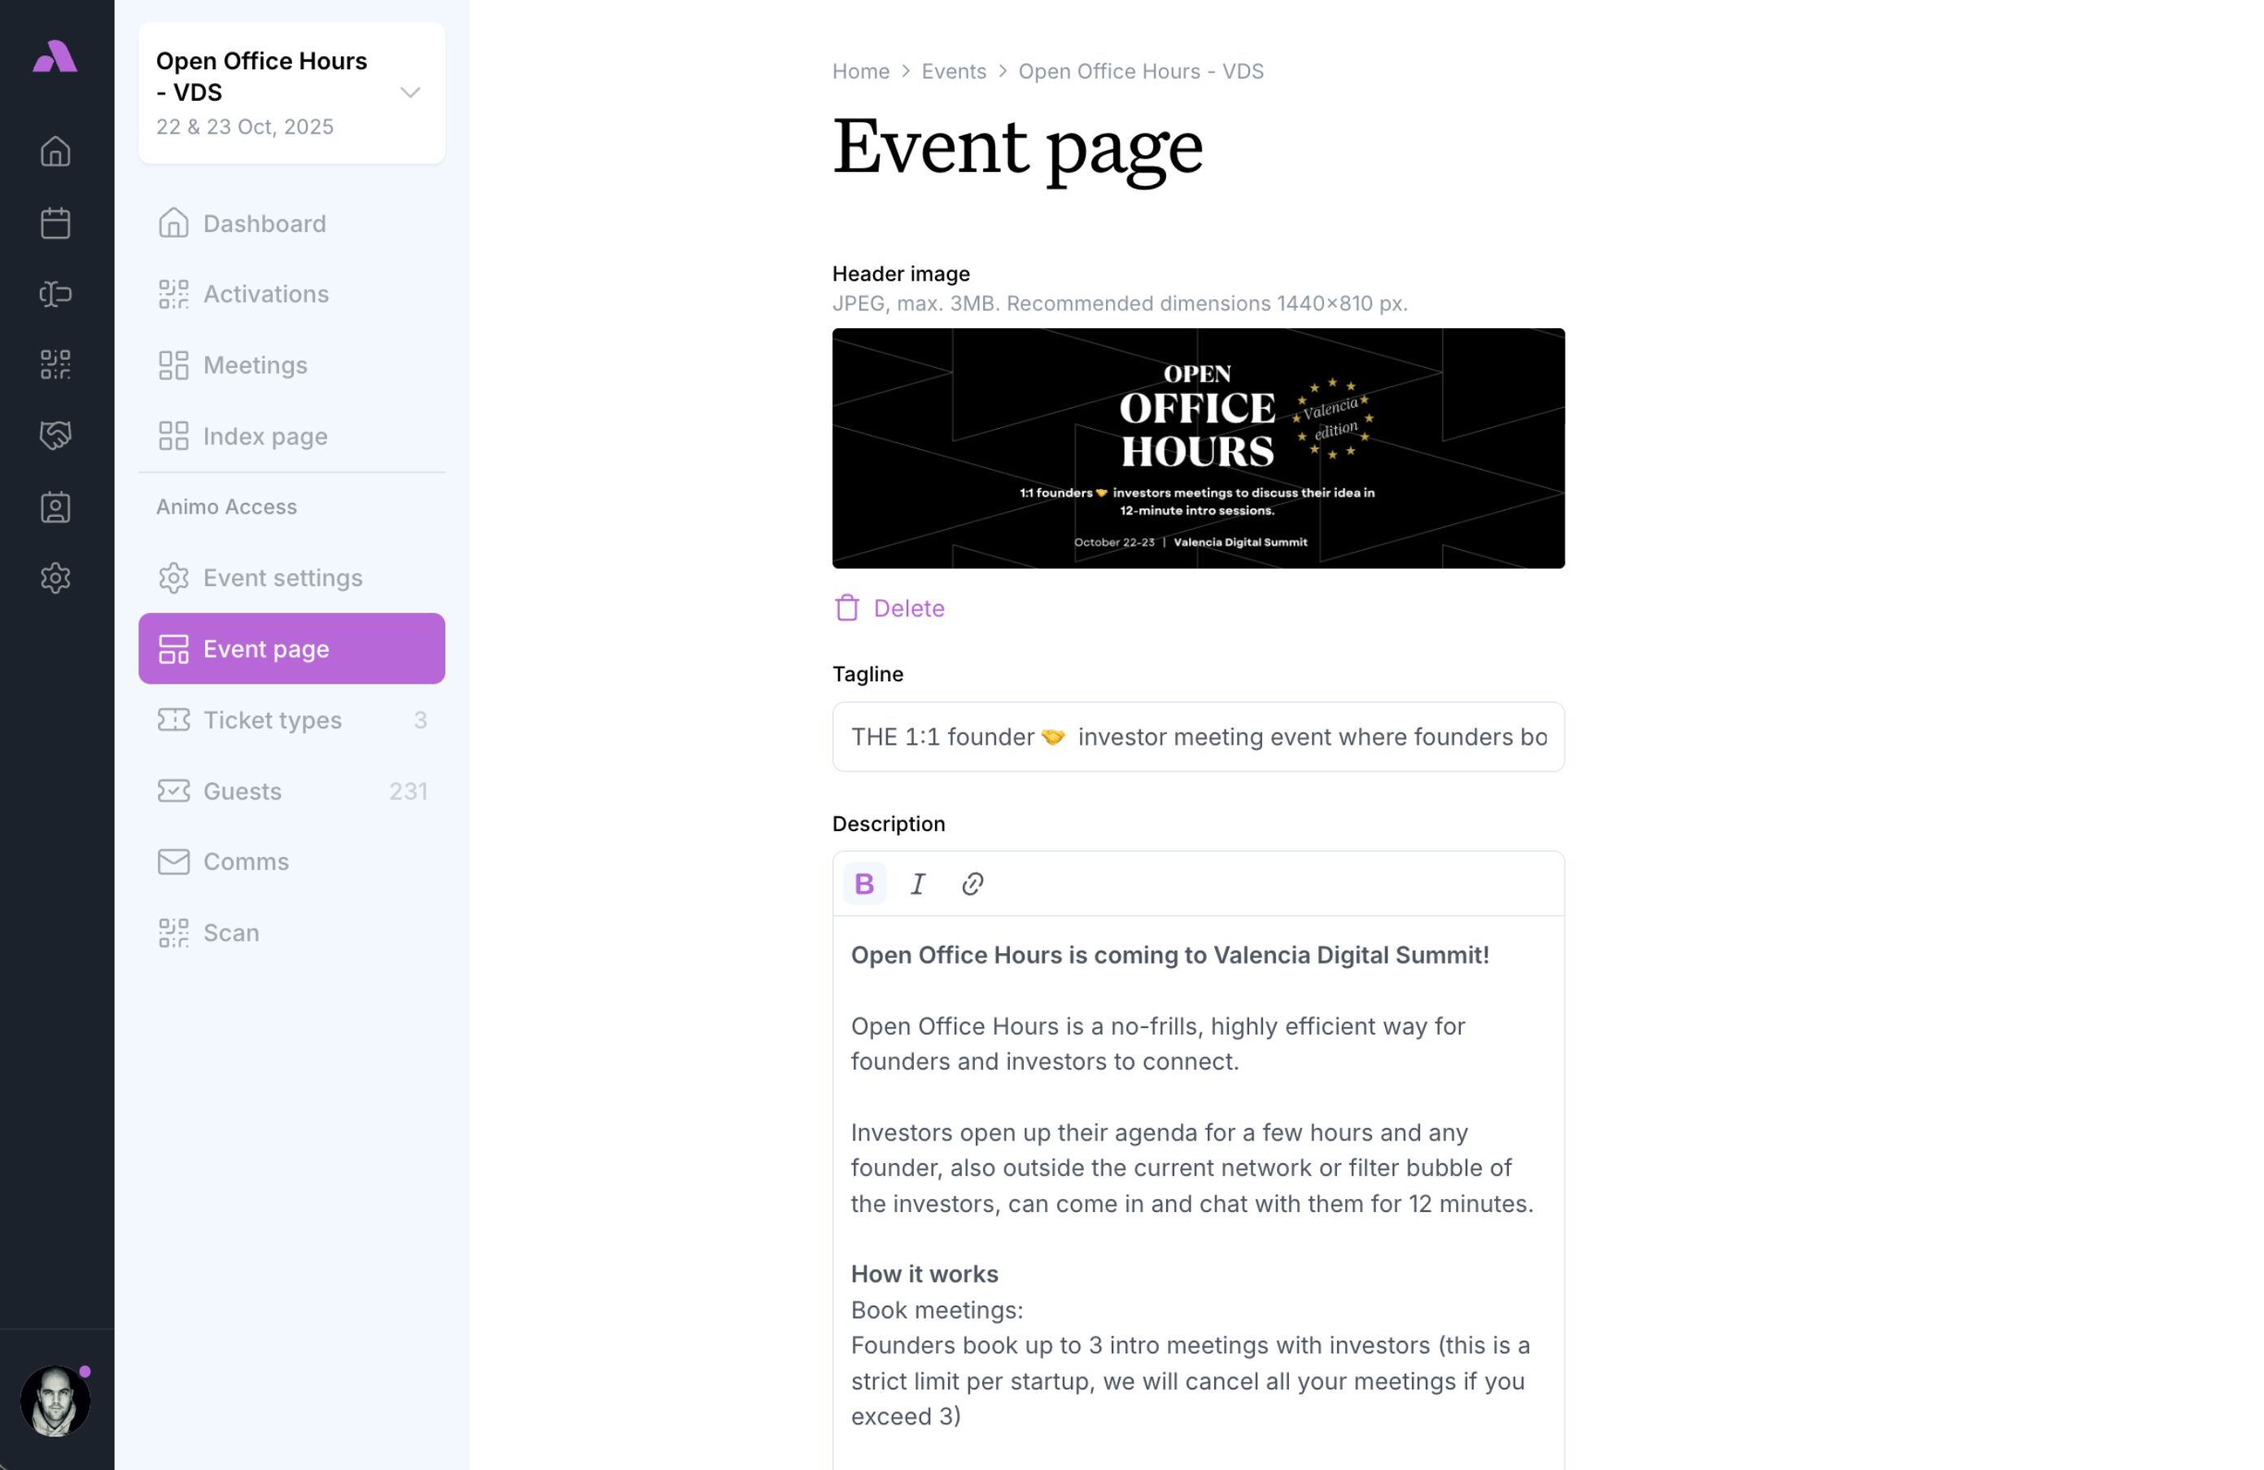Screen dimensions: 2264x1470
Task: Open the Events breadcrumb link
Action: (952, 71)
